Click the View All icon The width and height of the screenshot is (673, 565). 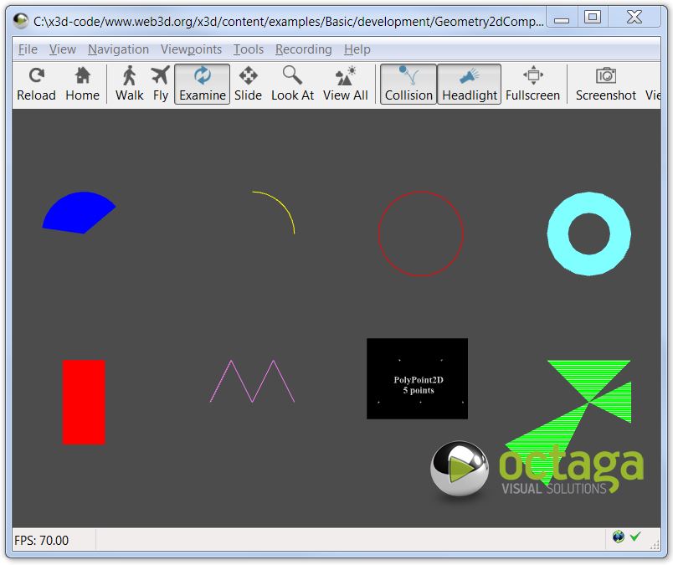(345, 84)
